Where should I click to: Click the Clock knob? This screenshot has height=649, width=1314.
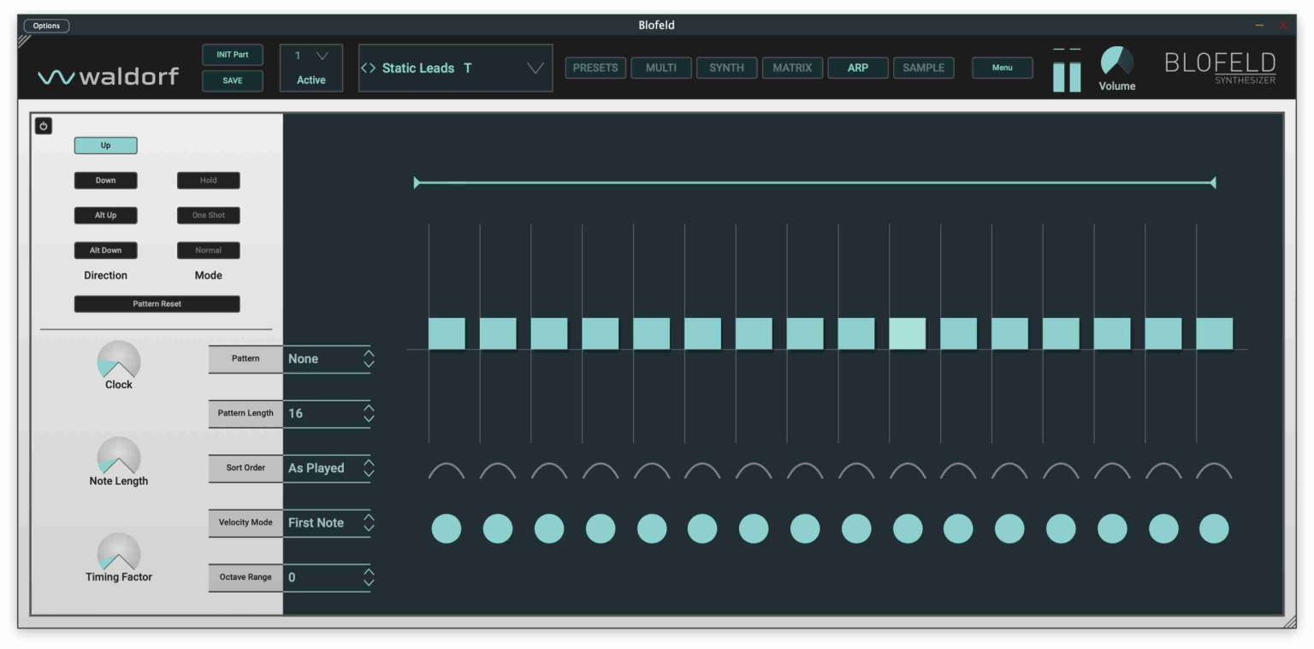pos(118,360)
